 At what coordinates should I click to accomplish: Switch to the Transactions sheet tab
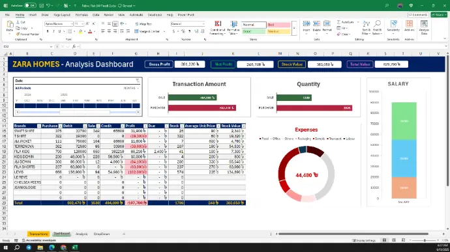pyautogui.click(x=38, y=234)
